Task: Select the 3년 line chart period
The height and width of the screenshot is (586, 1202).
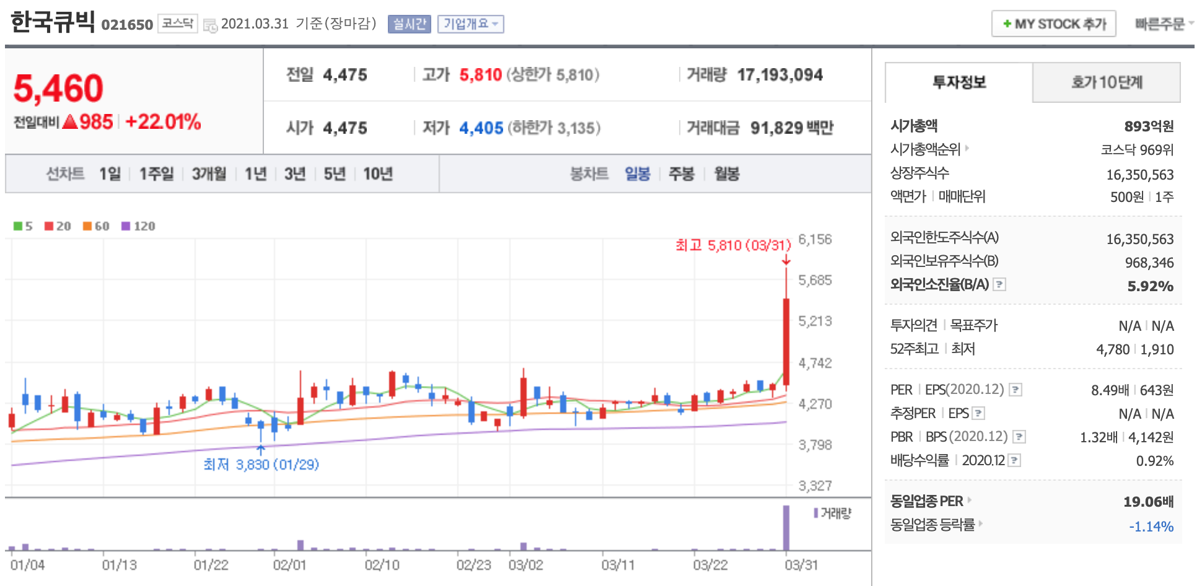Action: click(x=295, y=174)
